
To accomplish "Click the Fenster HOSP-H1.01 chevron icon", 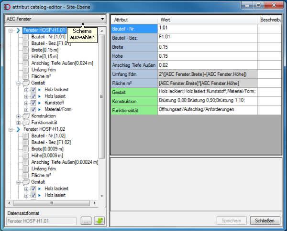I will [x=18, y=31].
